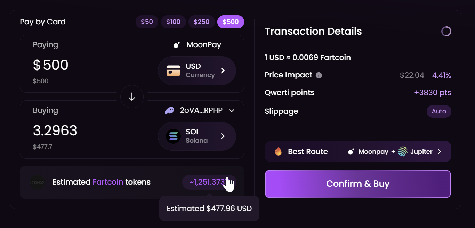475x228 pixels.
Task: Click the $500 paying amount field
Action: 51,65
